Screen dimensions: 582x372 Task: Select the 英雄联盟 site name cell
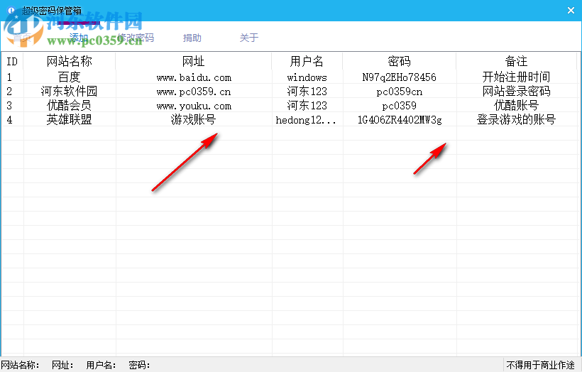(70, 119)
